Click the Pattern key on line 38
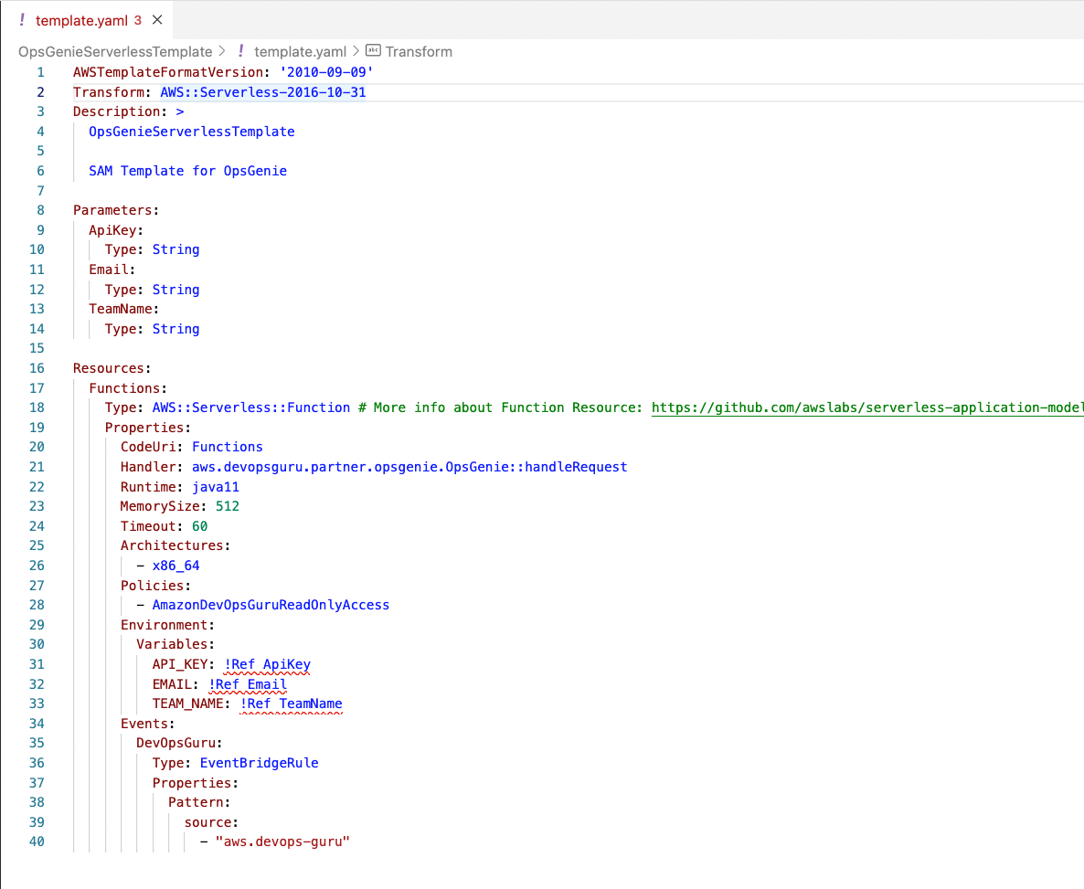Viewport: 1084px width, 889px height. pyautogui.click(x=196, y=803)
